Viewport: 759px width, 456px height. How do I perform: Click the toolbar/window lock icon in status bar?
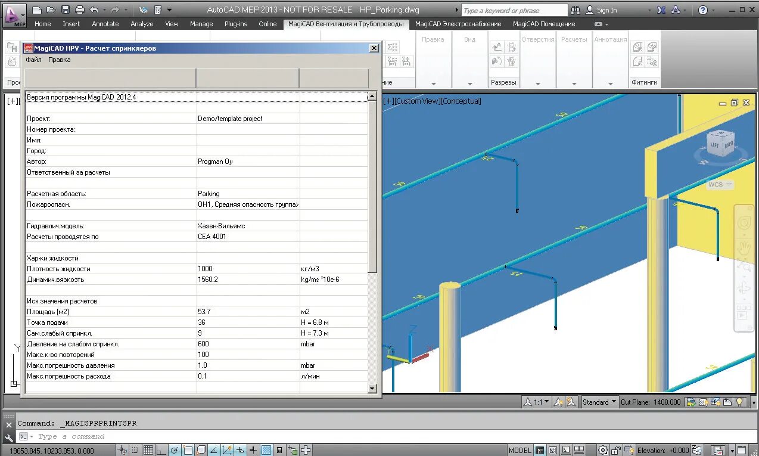tap(617, 450)
